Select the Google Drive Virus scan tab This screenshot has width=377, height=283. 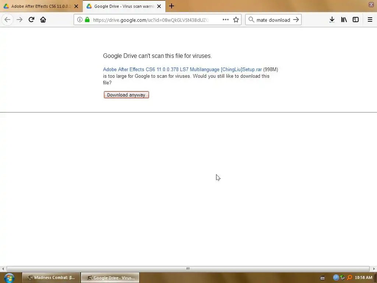pos(124,6)
